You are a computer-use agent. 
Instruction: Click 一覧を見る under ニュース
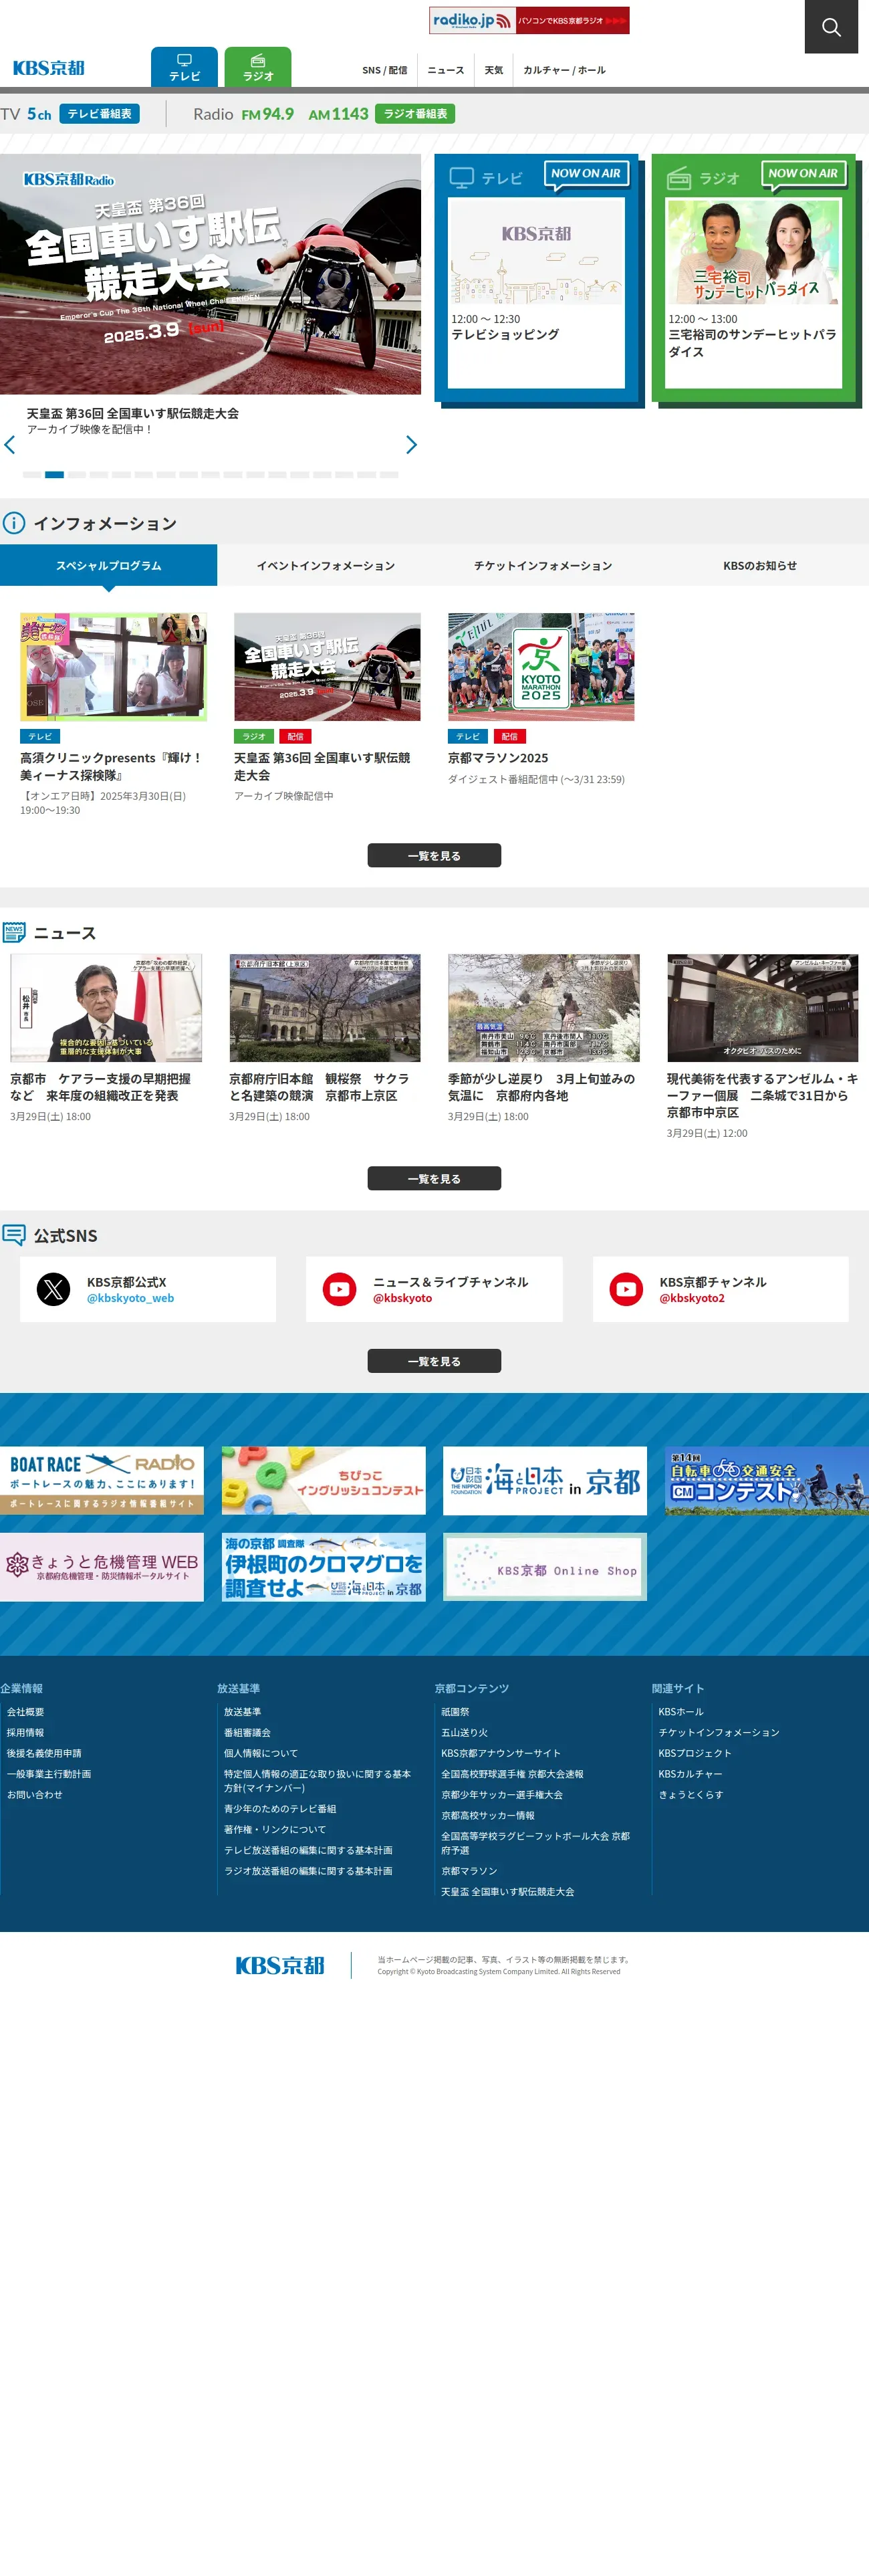[x=434, y=1179]
